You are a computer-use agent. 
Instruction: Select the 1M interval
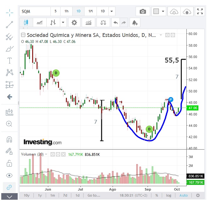[x=91, y=11]
